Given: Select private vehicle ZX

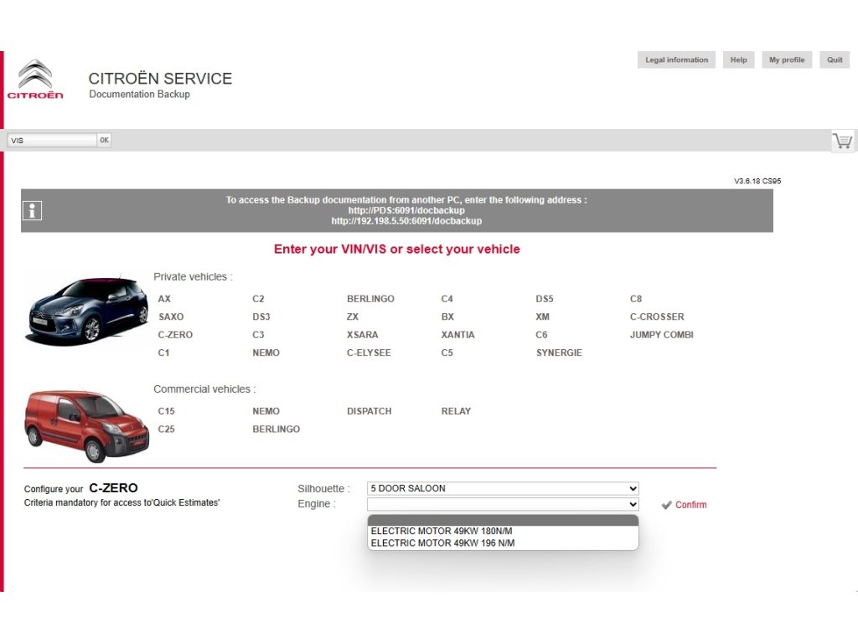Looking at the screenshot, I should click(353, 316).
